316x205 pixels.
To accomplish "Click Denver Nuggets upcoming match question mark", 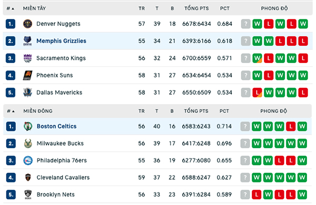I will tap(245, 24).
